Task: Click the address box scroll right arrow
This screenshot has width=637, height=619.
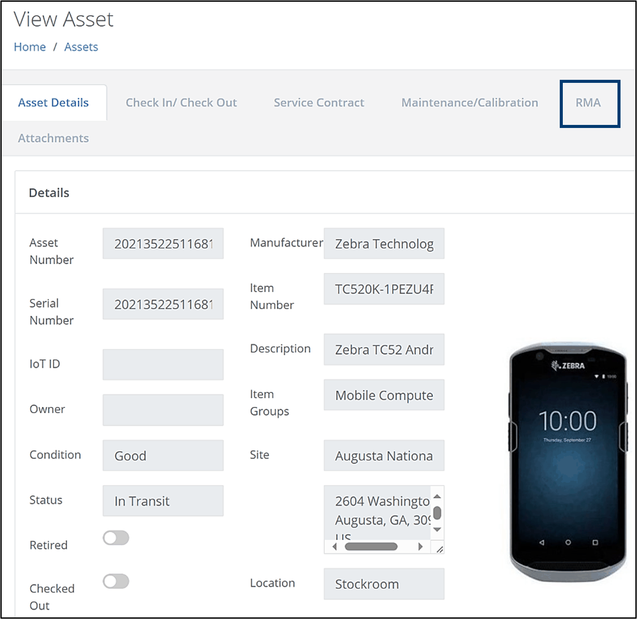Action: (x=420, y=547)
